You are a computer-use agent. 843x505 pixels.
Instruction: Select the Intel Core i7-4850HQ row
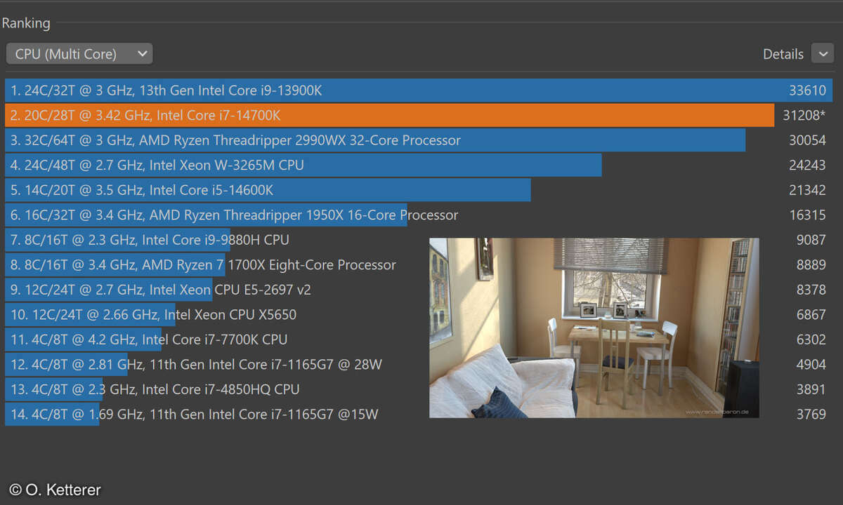[x=419, y=389]
